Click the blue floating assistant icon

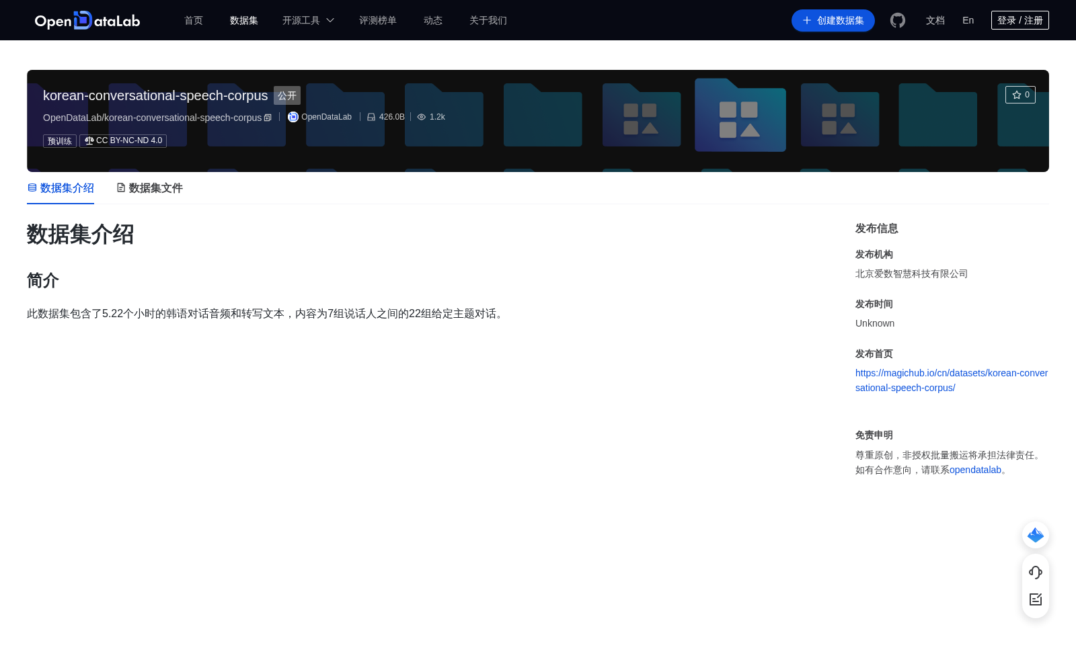click(1036, 535)
